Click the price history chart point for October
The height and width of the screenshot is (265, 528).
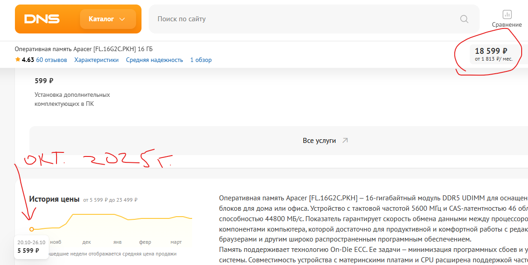click(31, 229)
